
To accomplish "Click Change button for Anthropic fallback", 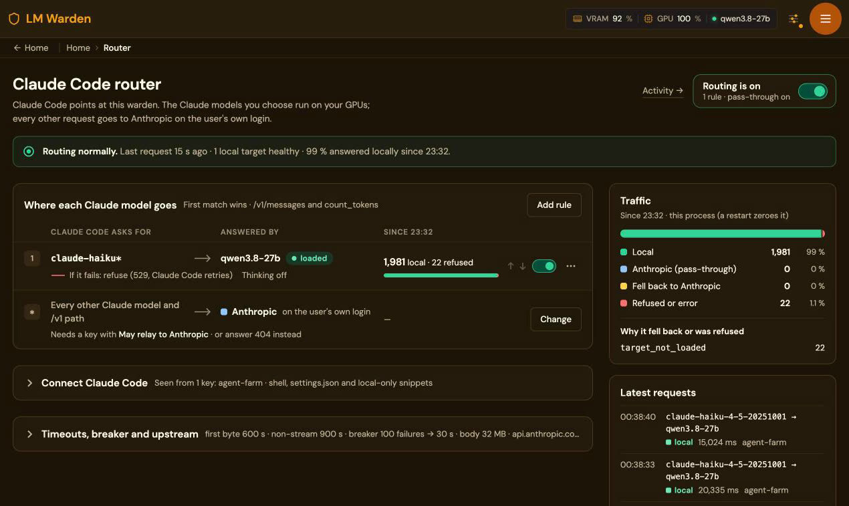I will [x=556, y=320].
